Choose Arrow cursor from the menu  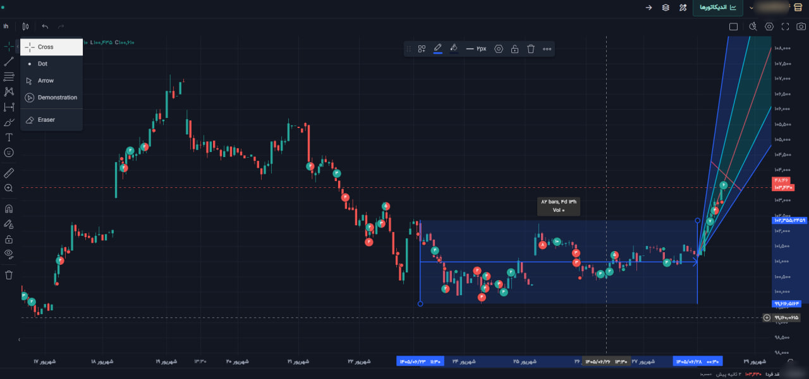(x=51, y=81)
